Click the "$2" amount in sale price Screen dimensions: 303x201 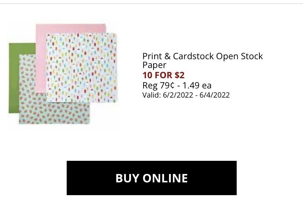click(x=179, y=76)
